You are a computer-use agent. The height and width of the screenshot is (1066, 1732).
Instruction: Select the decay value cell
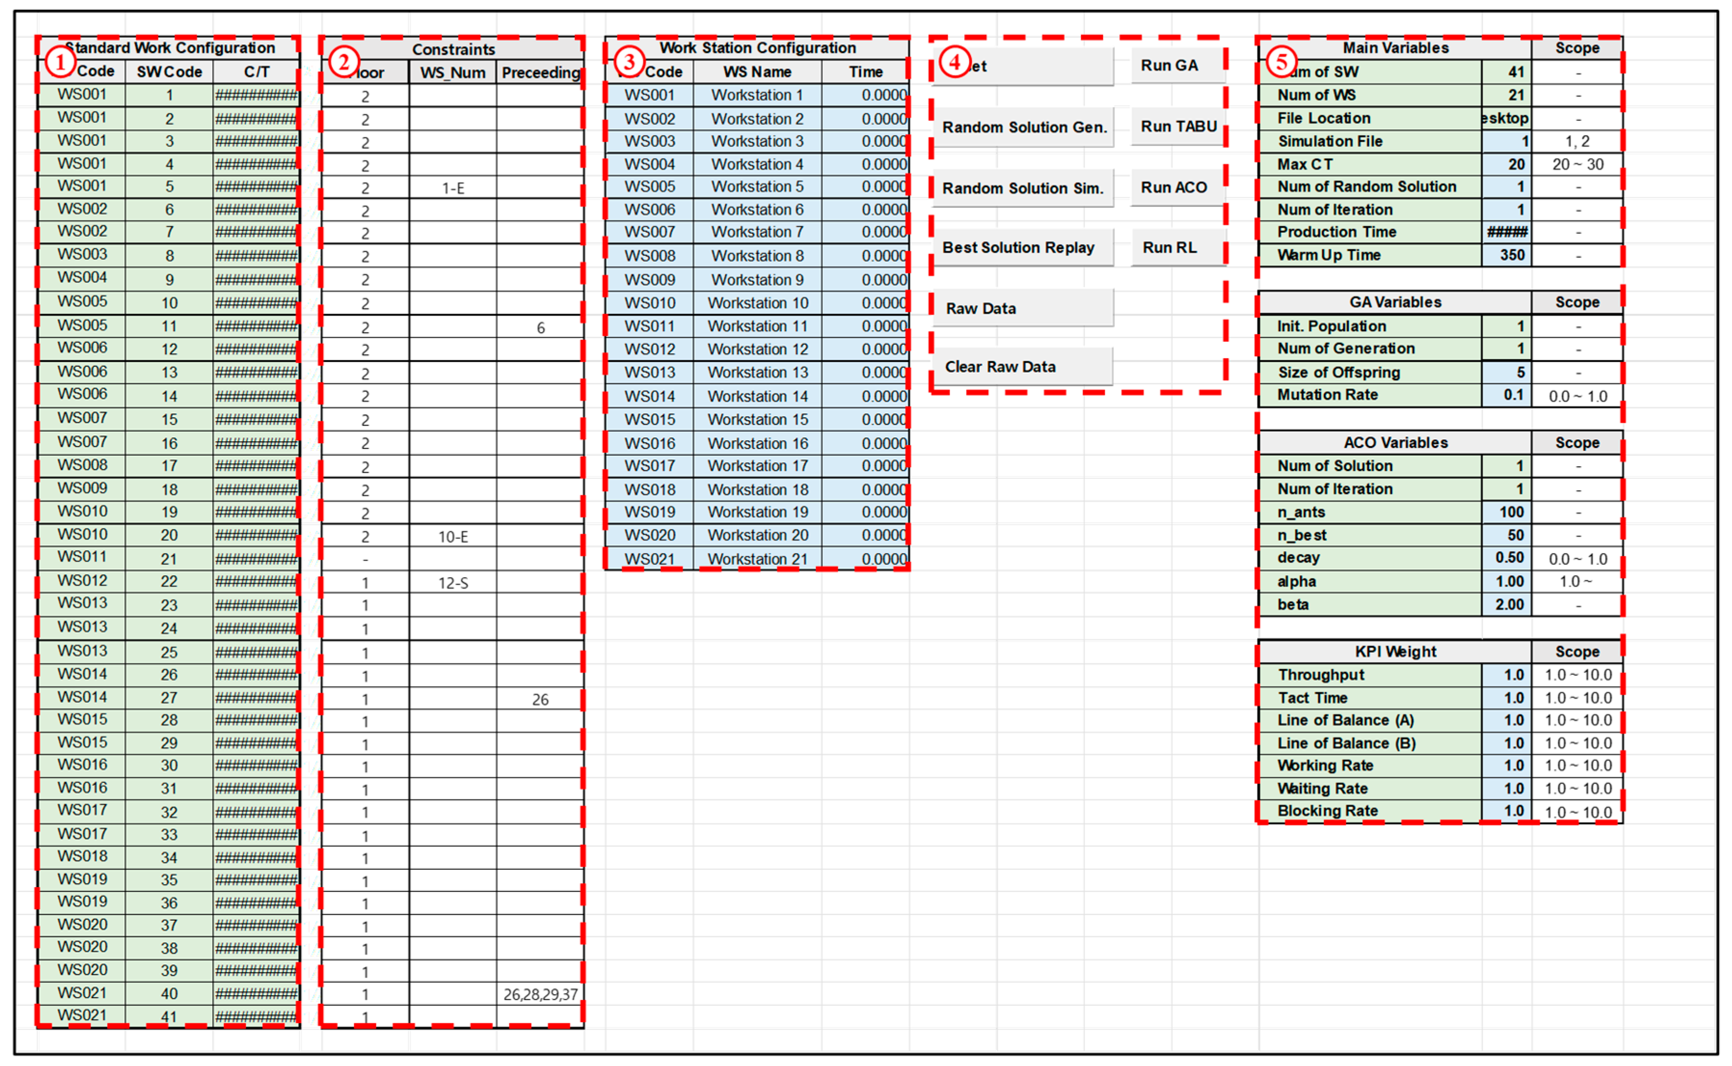pos(1506,558)
